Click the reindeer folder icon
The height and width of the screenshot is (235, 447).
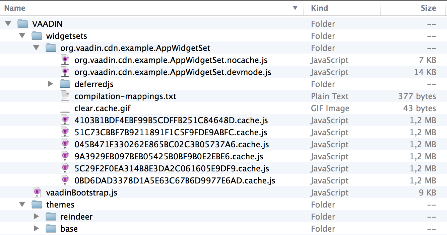tap(51, 217)
